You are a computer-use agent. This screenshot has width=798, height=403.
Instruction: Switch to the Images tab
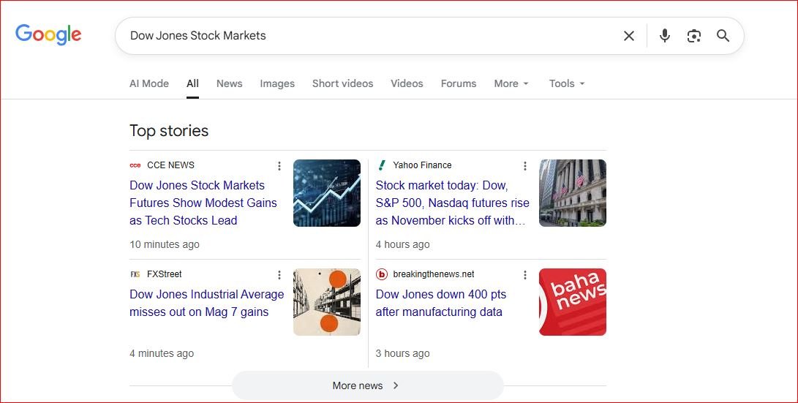point(277,83)
